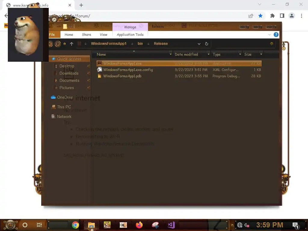Close the kenotrontv Chrome tab
This screenshot has height=231, width=308.
70,5
